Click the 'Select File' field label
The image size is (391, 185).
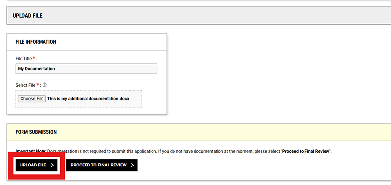tap(25, 85)
